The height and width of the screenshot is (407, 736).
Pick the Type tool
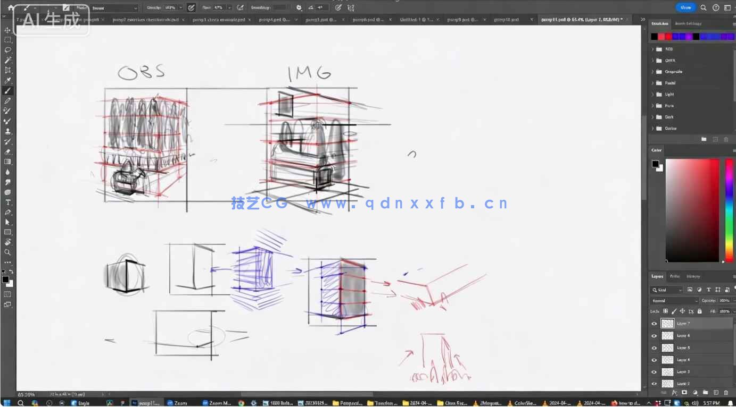(7, 202)
